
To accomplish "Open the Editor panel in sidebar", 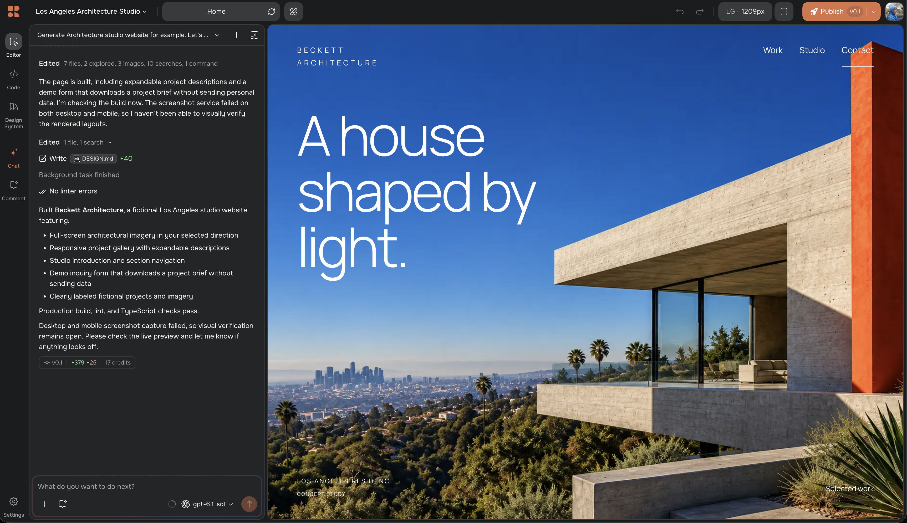I will pos(14,46).
